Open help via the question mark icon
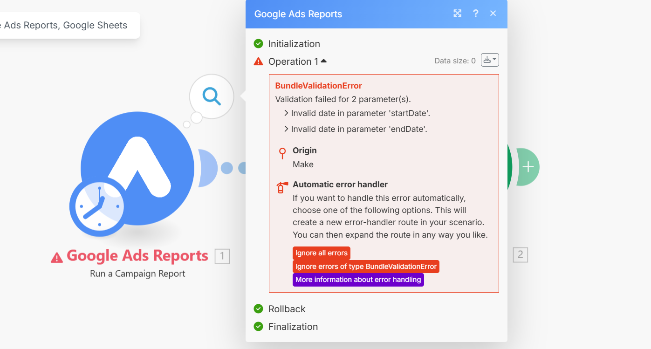Viewport: 651px width, 349px height. pos(476,14)
